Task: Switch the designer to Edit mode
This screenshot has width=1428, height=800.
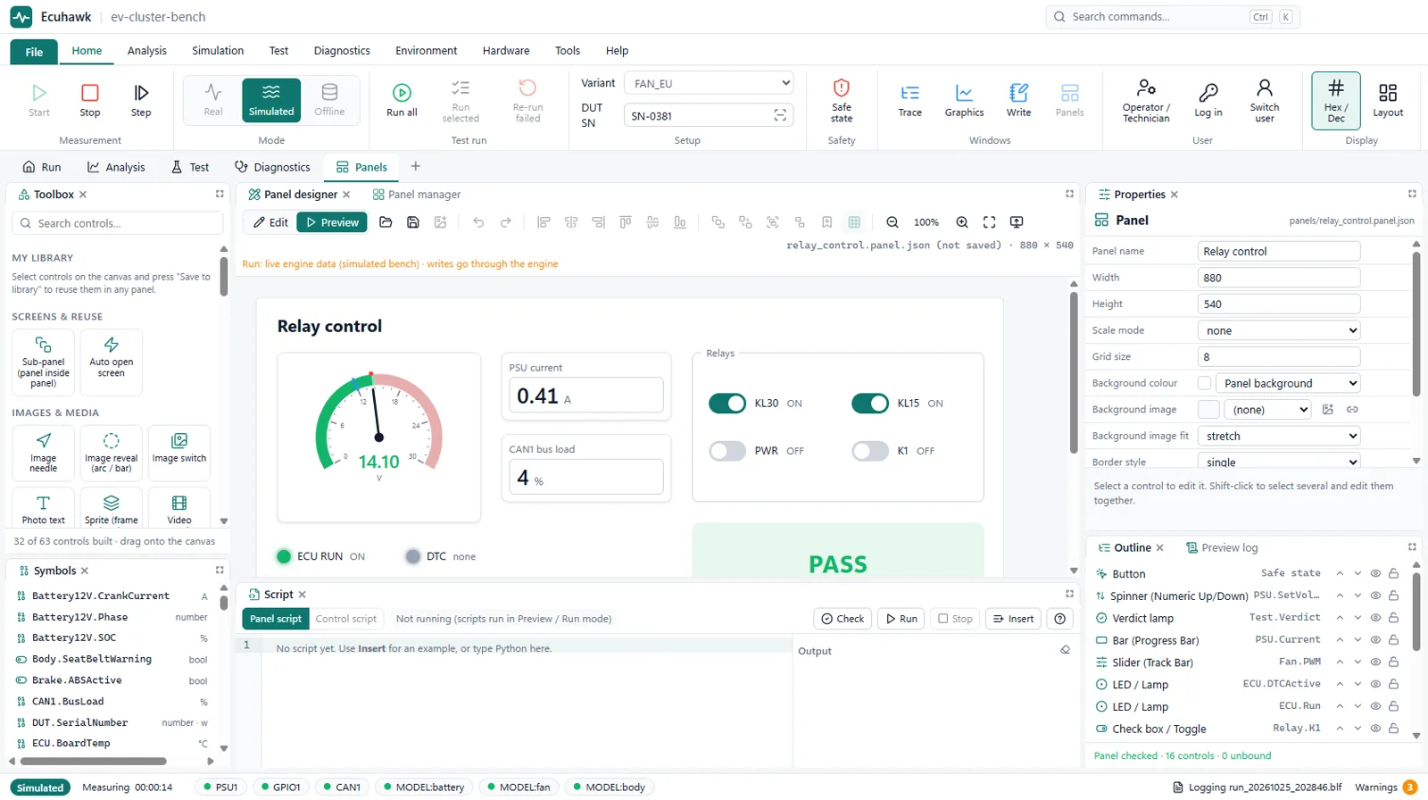Action: [270, 222]
